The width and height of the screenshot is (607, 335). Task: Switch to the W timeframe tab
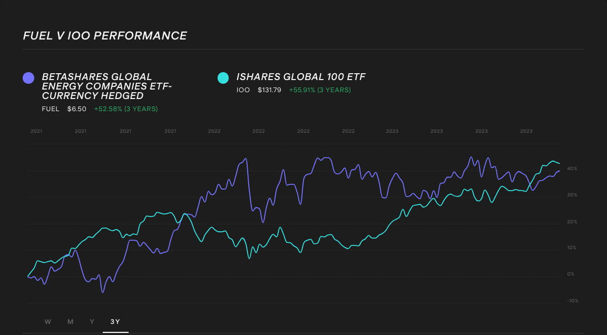48,321
